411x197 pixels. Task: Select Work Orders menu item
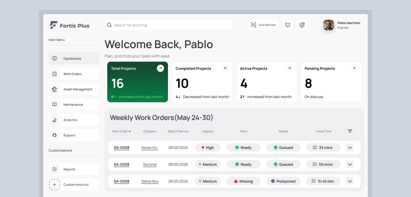(74, 74)
